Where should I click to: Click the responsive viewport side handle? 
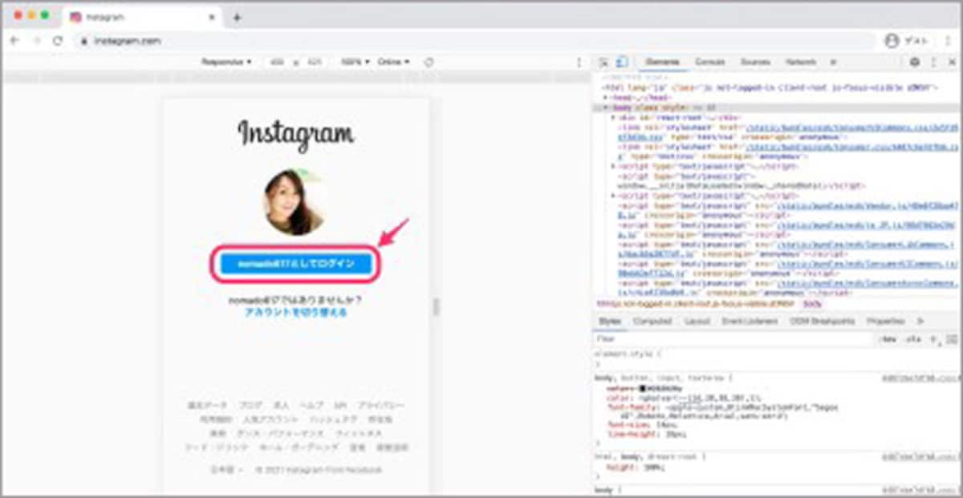pyautogui.click(x=437, y=306)
